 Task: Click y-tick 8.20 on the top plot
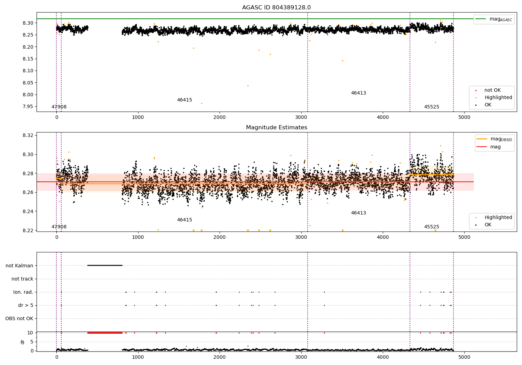point(28,47)
